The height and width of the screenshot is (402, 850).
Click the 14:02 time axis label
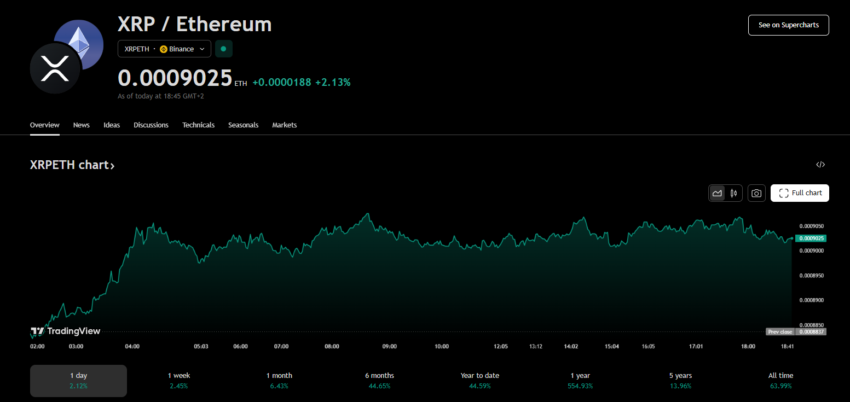coord(571,347)
